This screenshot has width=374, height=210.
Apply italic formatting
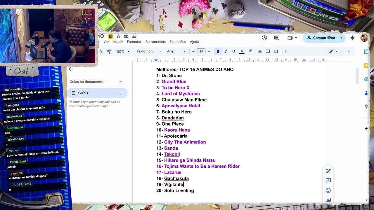click(226, 51)
